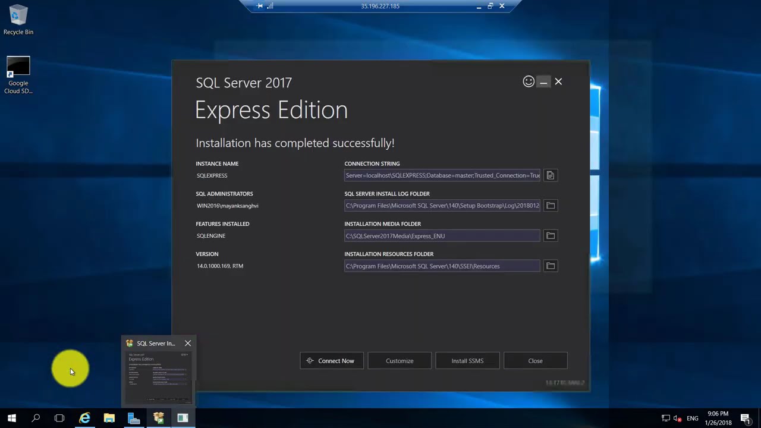Minimize the SQL Server installer window
The width and height of the screenshot is (761, 428).
[x=543, y=82]
